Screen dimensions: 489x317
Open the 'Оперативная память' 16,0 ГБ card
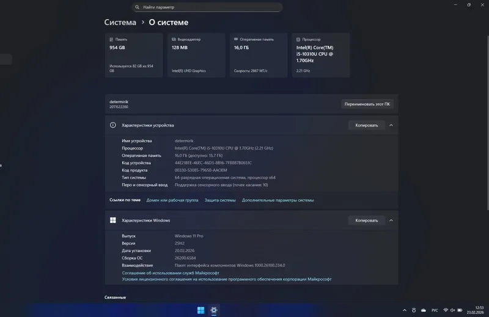(x=259, y=55)
